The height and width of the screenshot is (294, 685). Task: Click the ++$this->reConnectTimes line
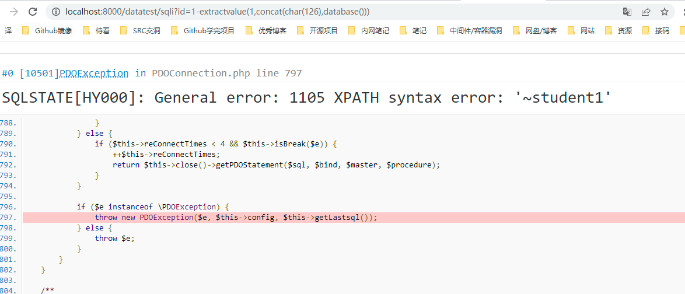pos(166,154)
